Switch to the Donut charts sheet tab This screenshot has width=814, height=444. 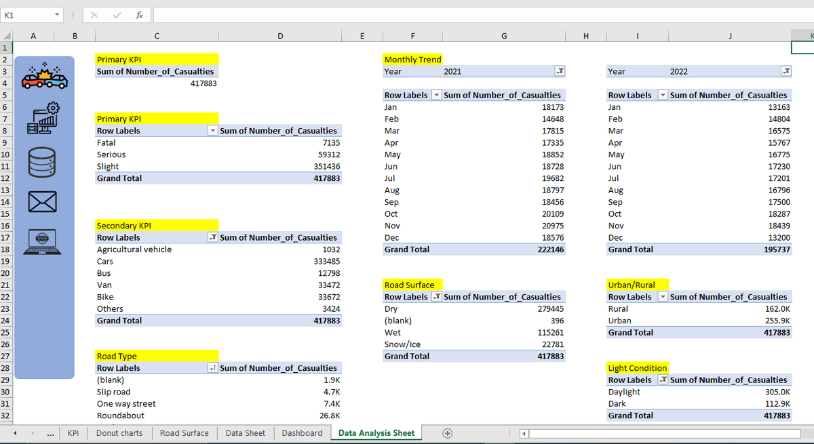pos(119,433)
